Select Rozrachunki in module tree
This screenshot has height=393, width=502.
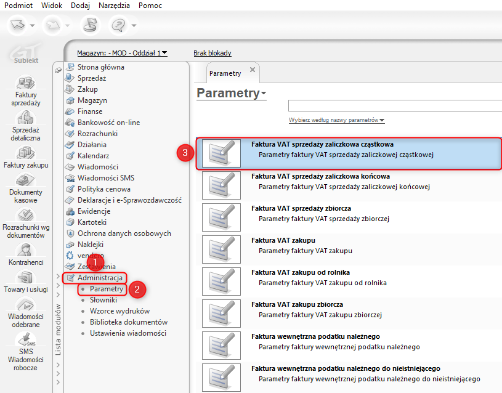coord(97,133)
